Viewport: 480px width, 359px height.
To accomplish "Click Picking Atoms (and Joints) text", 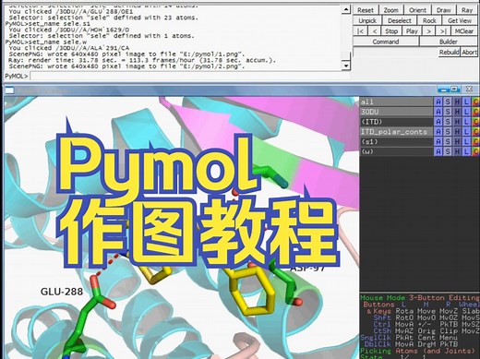I will click(417, 351).
